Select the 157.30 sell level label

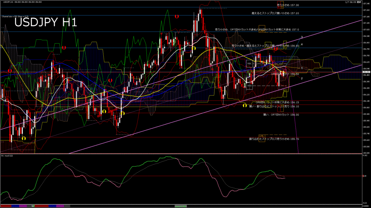tap(288, 5)
